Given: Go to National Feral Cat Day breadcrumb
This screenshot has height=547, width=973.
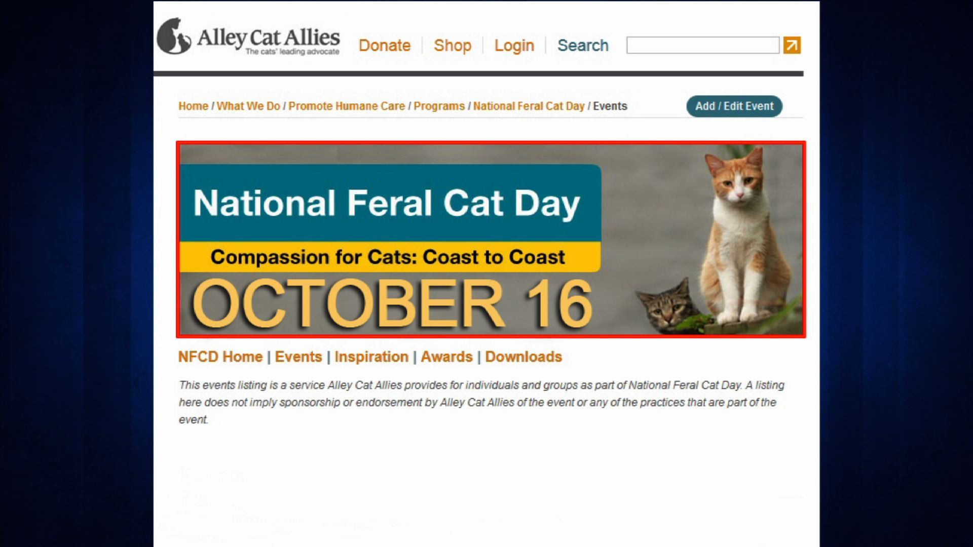Looking at the screenshot, I should 529,106.
